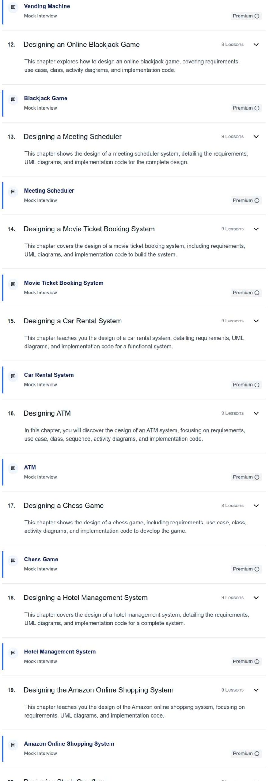Collapse the Designing an Online Blackjack Game chapter

click(256, 45)
